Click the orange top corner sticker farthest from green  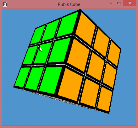[x=114, y=54]
